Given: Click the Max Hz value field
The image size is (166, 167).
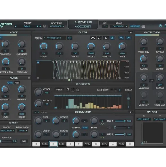Looking at the screenshot, I should point(91,53).
